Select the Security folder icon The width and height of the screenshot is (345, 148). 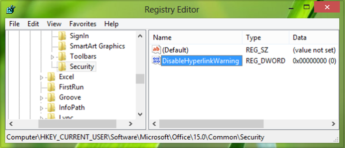(x=62, y=67)
